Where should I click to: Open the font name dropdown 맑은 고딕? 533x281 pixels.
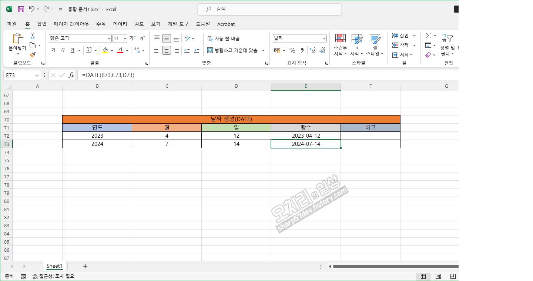click(109, 39)
